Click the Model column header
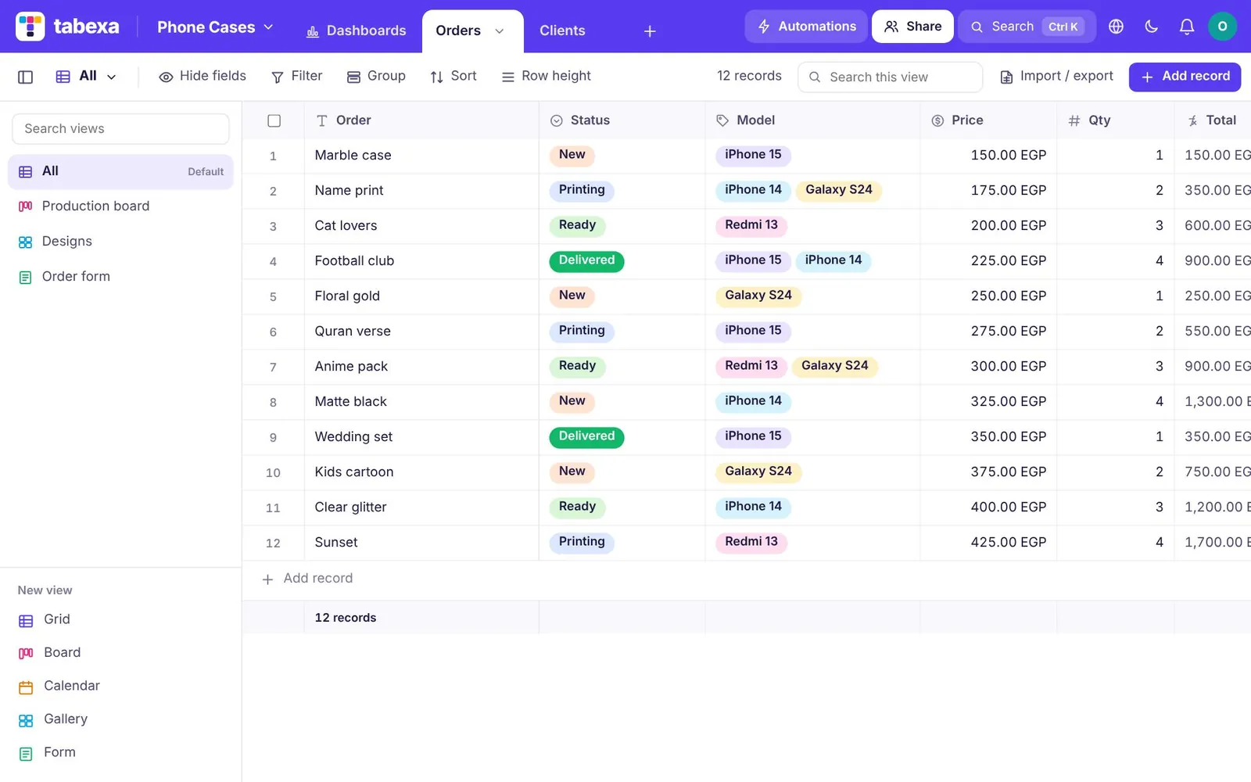The image size is (1251, 782). (812, 120)
